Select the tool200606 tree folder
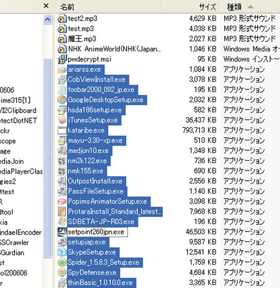 pos(13,273)
